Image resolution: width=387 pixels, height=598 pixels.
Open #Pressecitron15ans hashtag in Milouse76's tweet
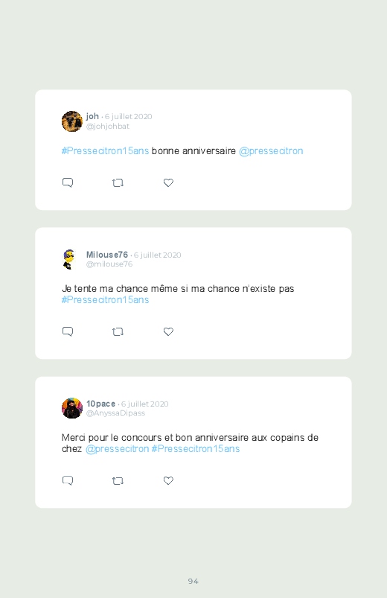point(105,300)
